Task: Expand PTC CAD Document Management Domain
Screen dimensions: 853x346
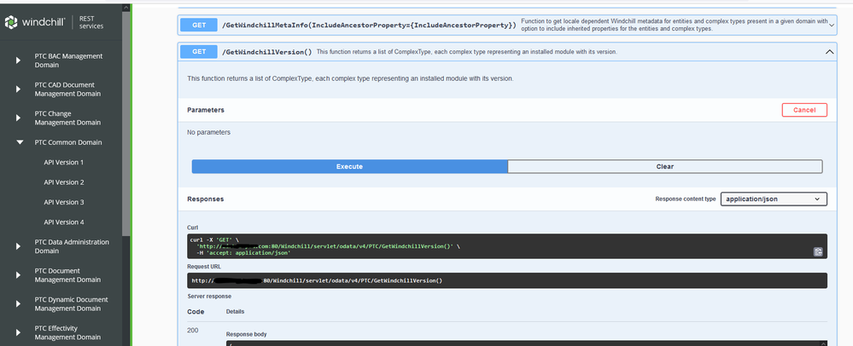Action: [19, 89]
